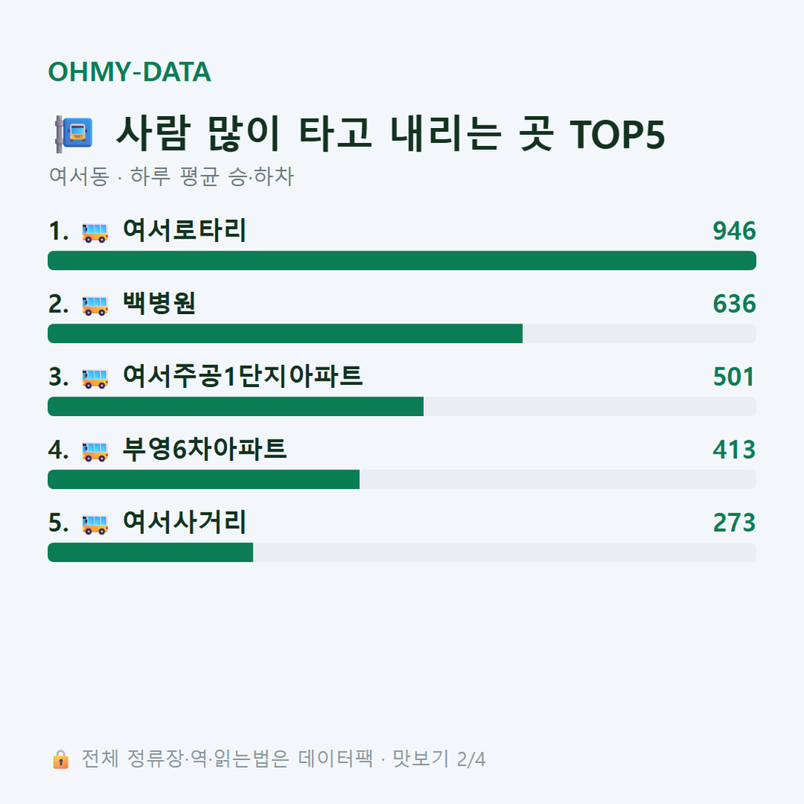Select the 여서주공1단지아파트 stop name
The height and width of the screenshot is (804, 804).
[x=243, y=376]
